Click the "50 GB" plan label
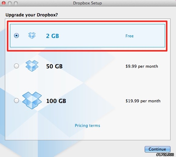176x157 pixels. tap(54, 66)
